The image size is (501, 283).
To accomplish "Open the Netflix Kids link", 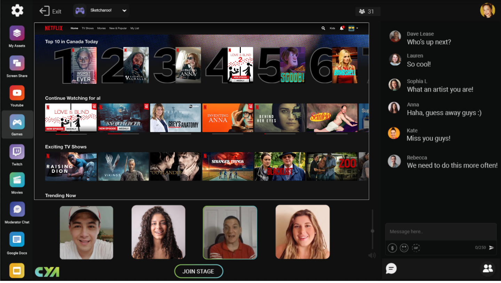I will point(333,28).
